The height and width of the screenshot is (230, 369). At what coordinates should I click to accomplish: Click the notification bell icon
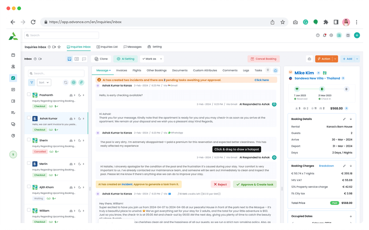coord(325,35)
